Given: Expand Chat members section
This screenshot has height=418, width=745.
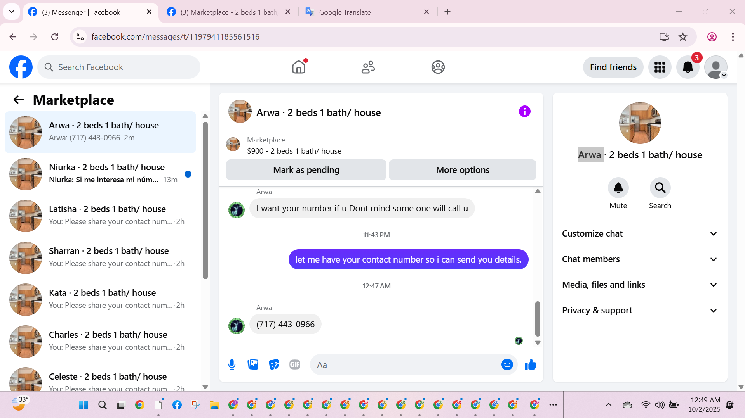Looking at the screenshot, I should [x=640, y=259].
